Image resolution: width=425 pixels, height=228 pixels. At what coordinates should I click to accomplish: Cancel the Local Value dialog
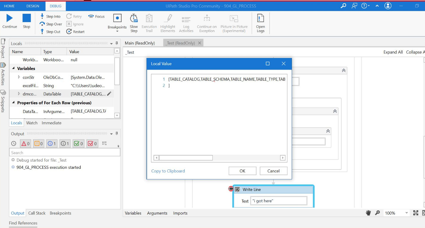[273, 171]
